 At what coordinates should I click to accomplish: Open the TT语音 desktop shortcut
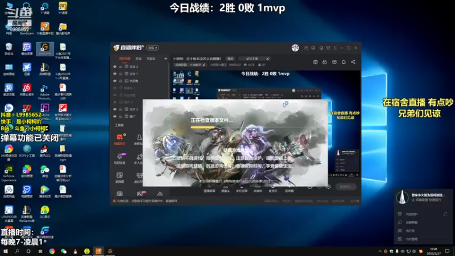(x=45, y=8)
